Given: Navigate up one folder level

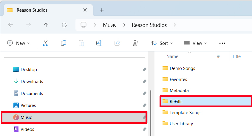Looking at the screenshot, I should pyautogui.click(x=46, y=25).
